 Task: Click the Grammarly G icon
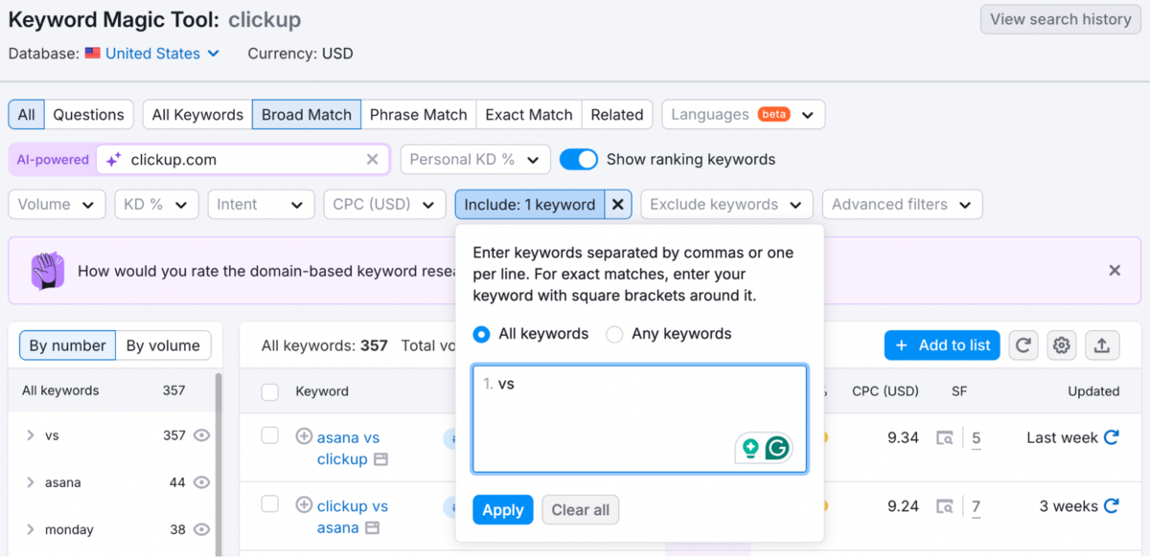pyautogui.click(x=777, y=447)
